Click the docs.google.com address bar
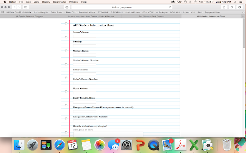This screenshot has height=153, width=246. click(122, 7)
